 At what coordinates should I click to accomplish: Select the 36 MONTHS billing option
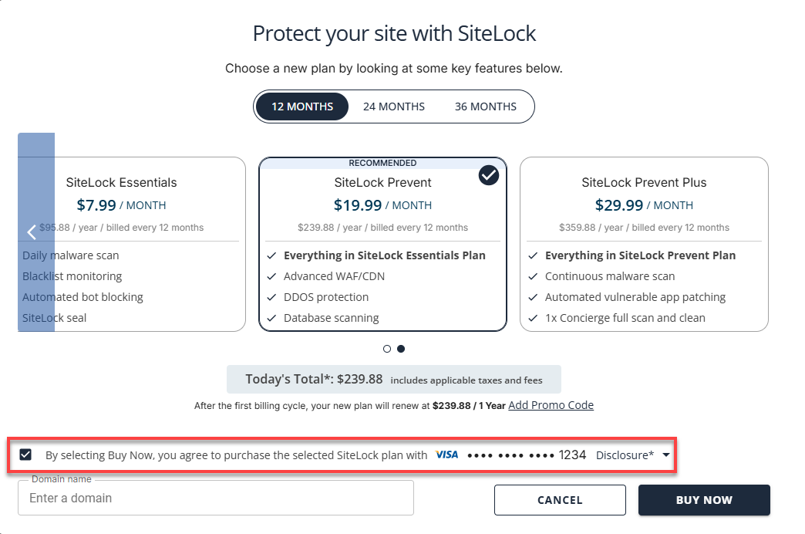487,106
